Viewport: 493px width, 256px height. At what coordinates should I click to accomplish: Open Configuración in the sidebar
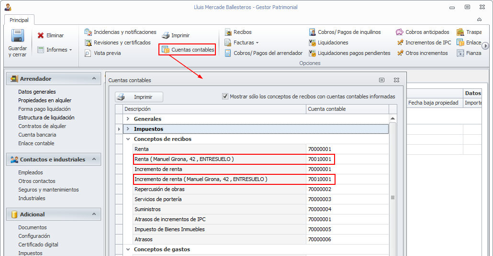[34, 236]
